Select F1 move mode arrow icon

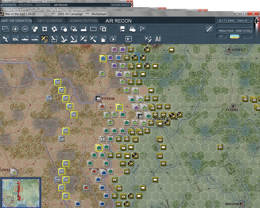(x=6, y=39)
